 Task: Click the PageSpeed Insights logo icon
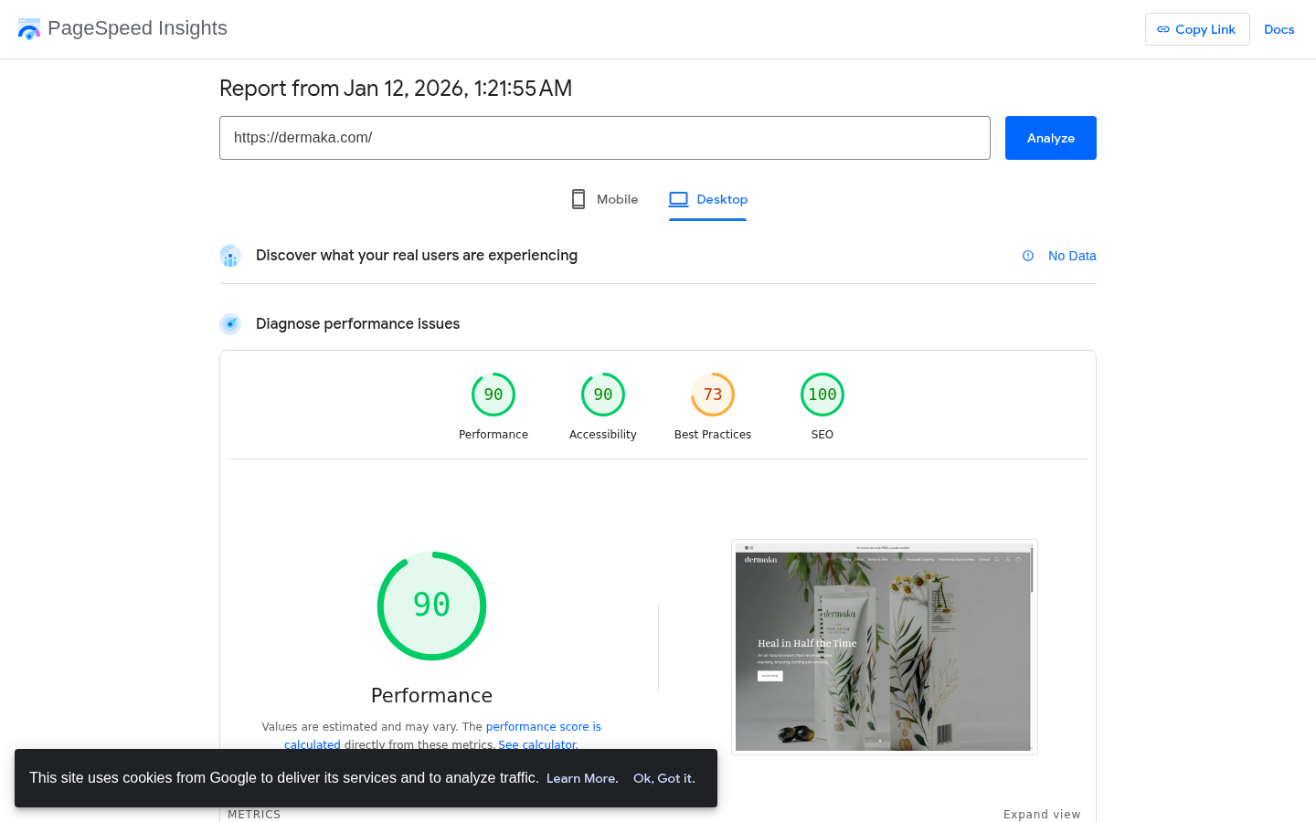[x=28, y=28]
